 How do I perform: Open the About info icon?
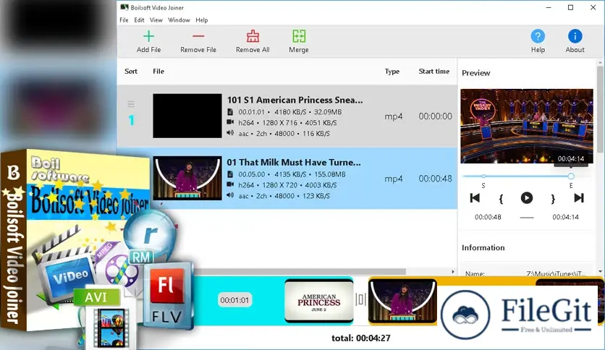575,36
